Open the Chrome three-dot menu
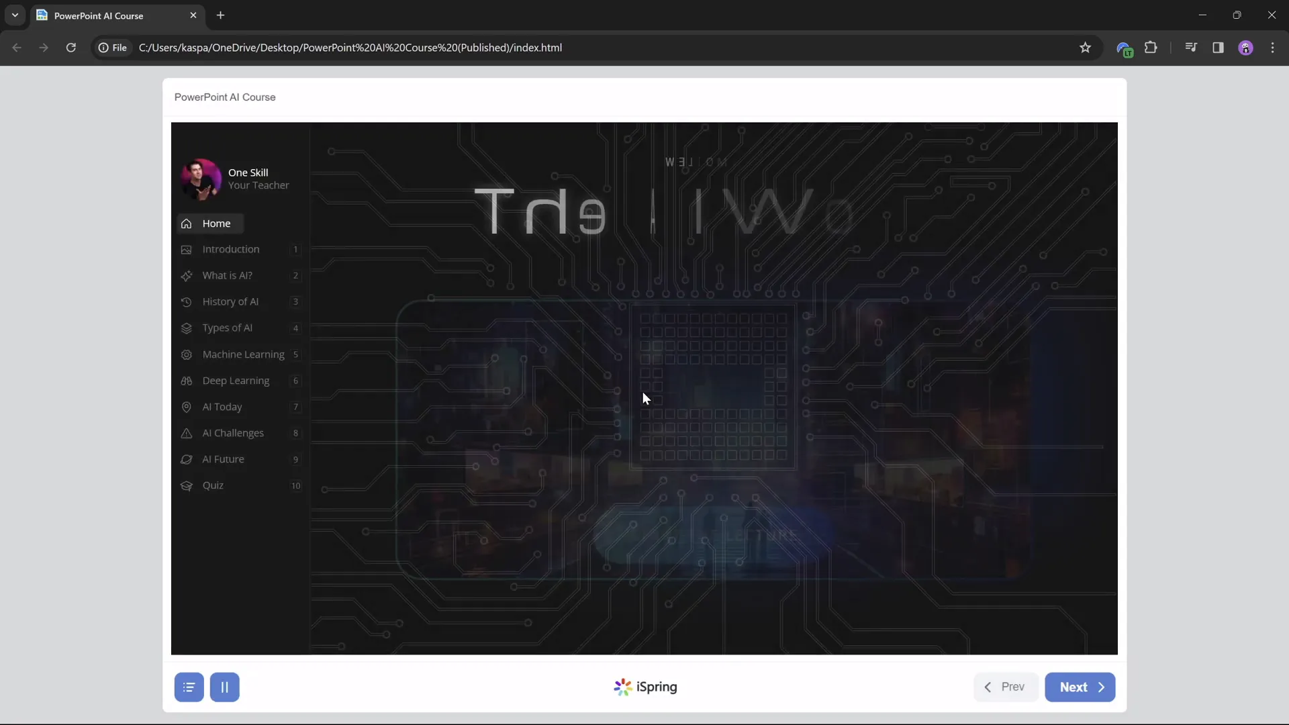The image size is (1289, 725). [1272, 48]
